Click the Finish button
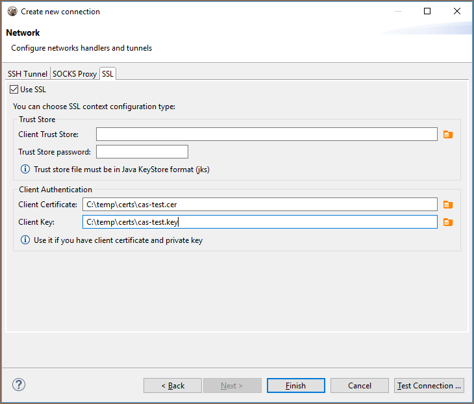474x404 pixels. 295,386
